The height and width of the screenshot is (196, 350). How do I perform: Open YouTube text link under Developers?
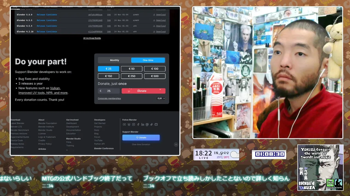(98, 140)
